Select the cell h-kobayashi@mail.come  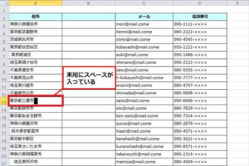(x=144, y=78)
